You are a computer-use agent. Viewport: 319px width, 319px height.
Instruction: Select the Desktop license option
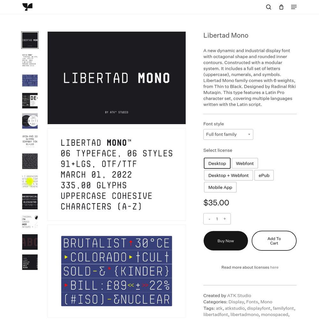click(217, 163)
